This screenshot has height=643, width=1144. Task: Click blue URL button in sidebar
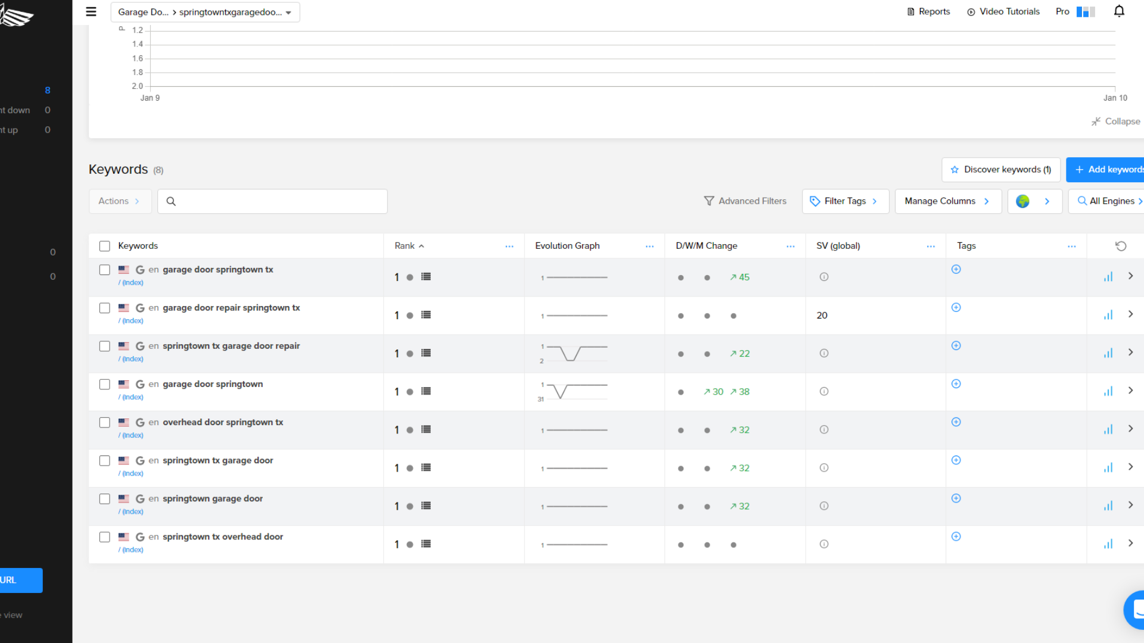tap(21, 580)
